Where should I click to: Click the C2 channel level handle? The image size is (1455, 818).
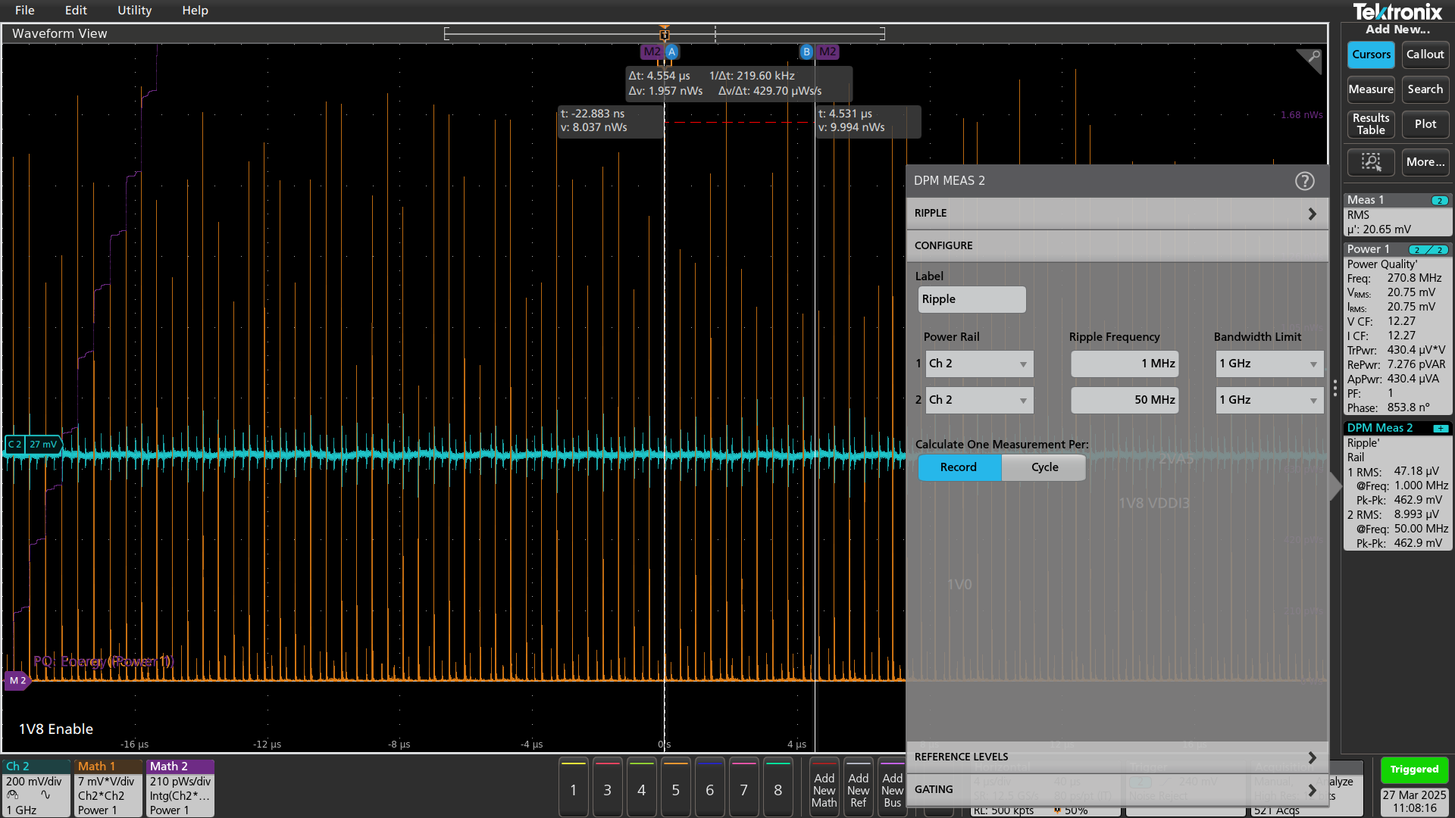pyautogui.click(x=15, y=445)
